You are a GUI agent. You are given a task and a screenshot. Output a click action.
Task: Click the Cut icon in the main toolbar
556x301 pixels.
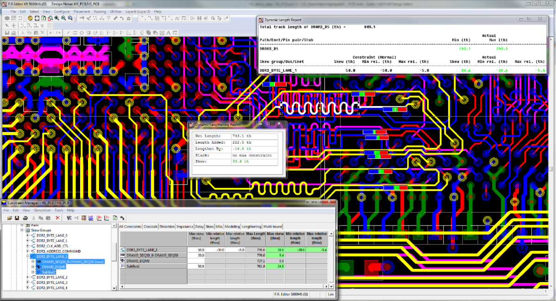coord(23,33)
